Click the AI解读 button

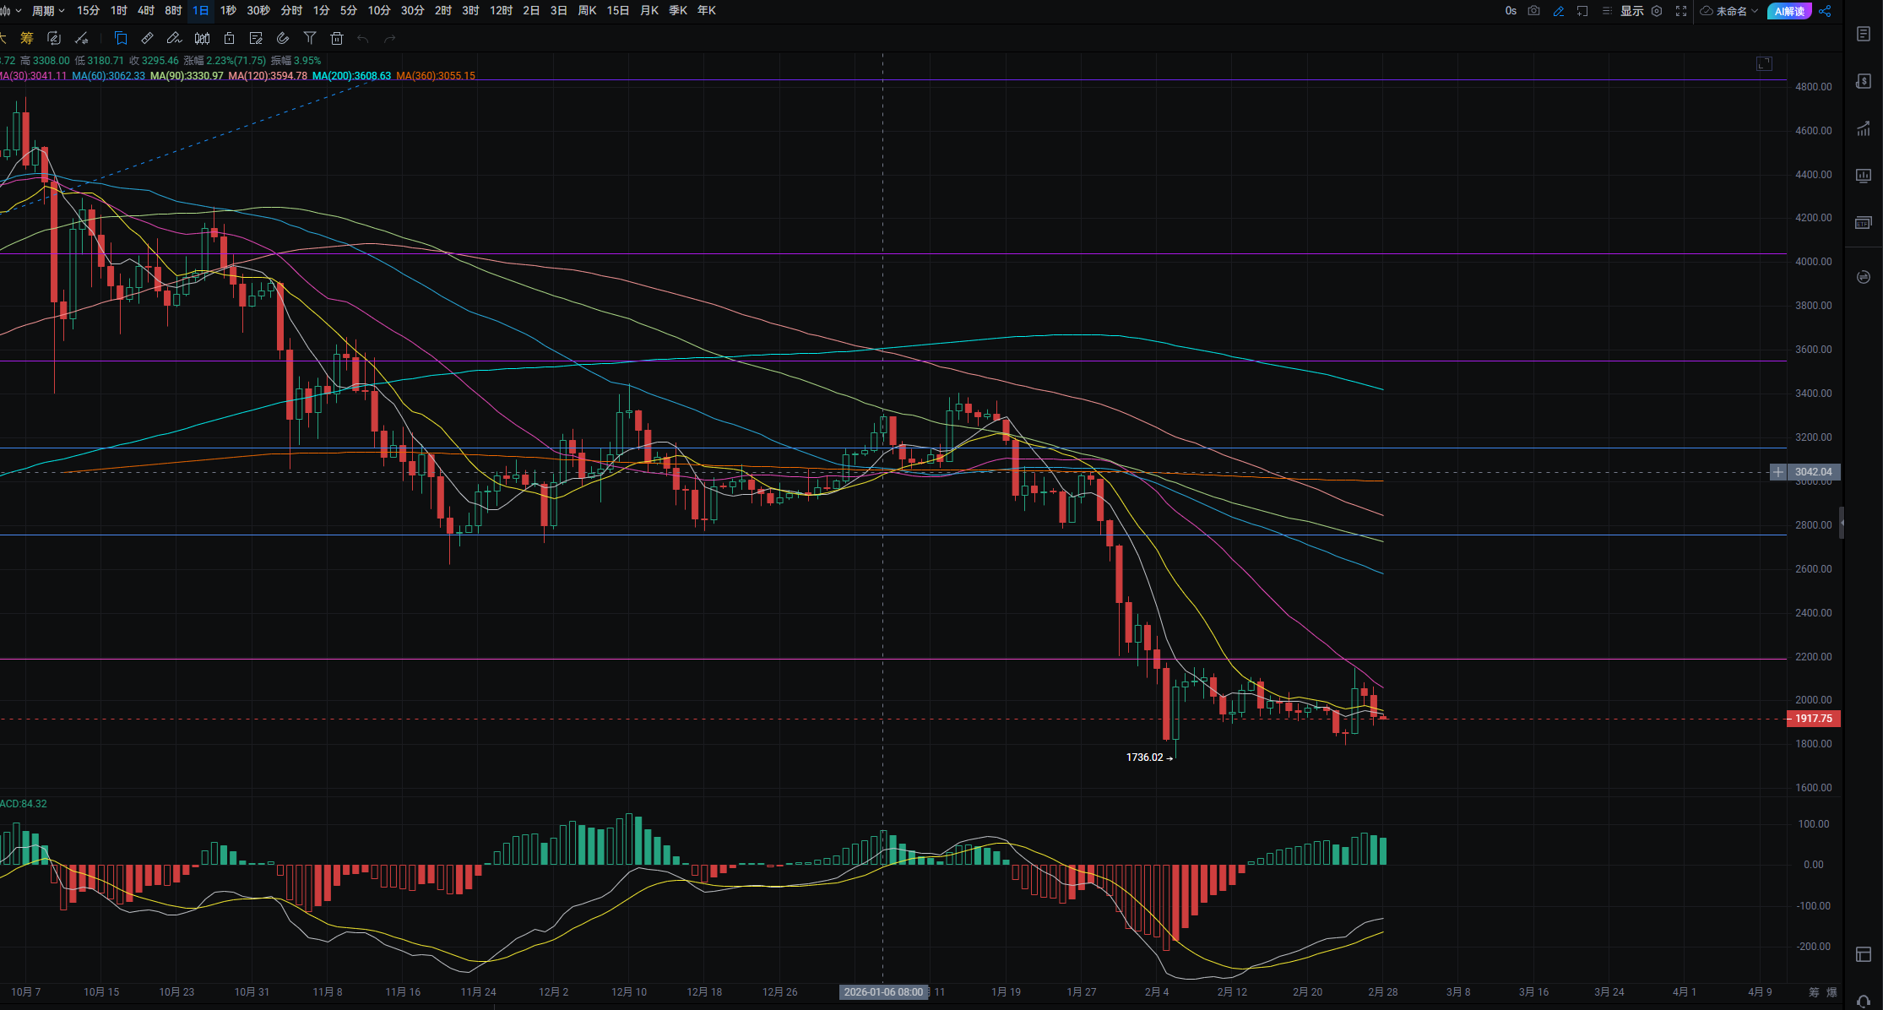coord(1788,11)
